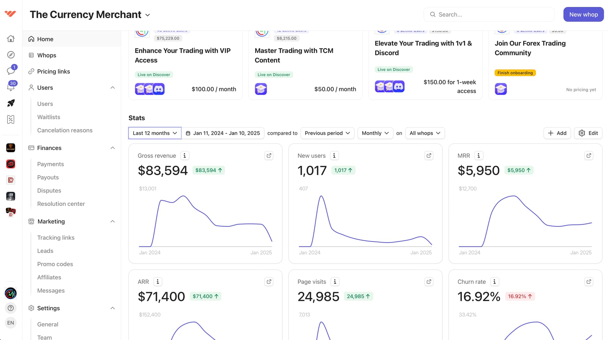
Task: Collapse the Finances sidebar section
Action: pyautogui.click(x=112, y=148)
